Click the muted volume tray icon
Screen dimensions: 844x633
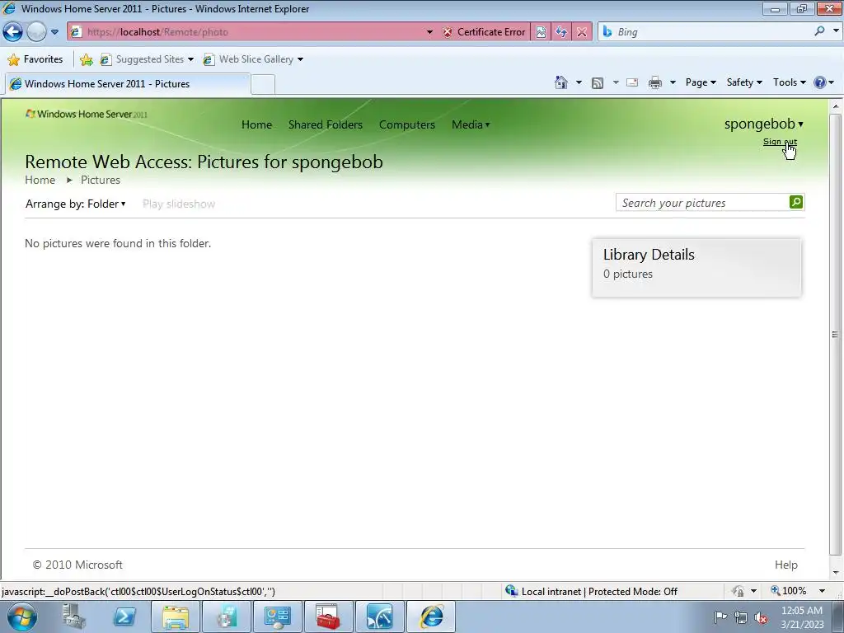pos(761,617)
